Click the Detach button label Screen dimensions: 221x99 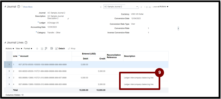click(x=62, y=49)
